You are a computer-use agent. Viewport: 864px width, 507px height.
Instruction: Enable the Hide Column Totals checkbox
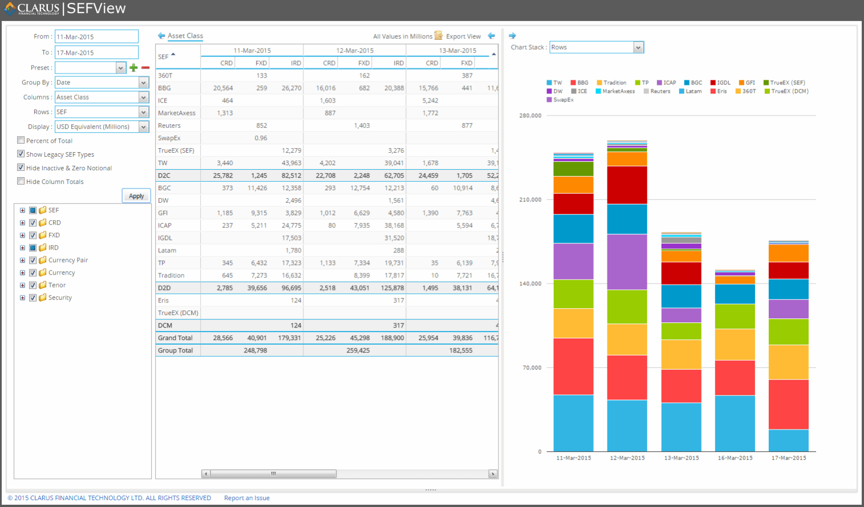click(x=21, y=181)
